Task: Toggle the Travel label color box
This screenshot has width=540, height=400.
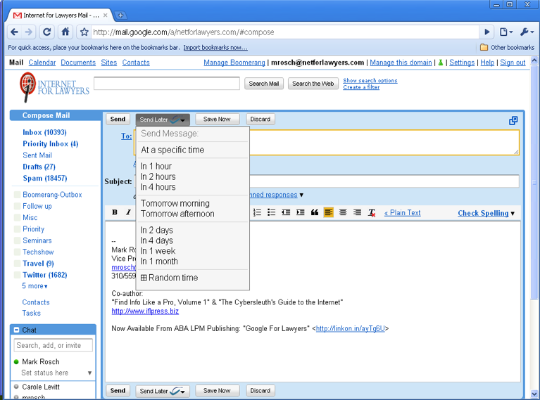Action: (x=17, y=264)
